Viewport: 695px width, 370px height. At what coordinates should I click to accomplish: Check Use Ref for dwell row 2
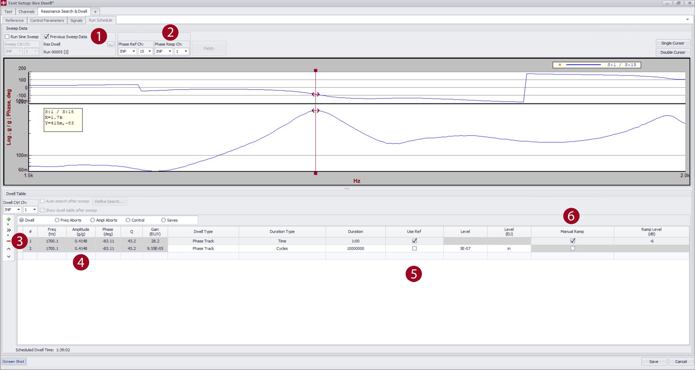point(414,248)
